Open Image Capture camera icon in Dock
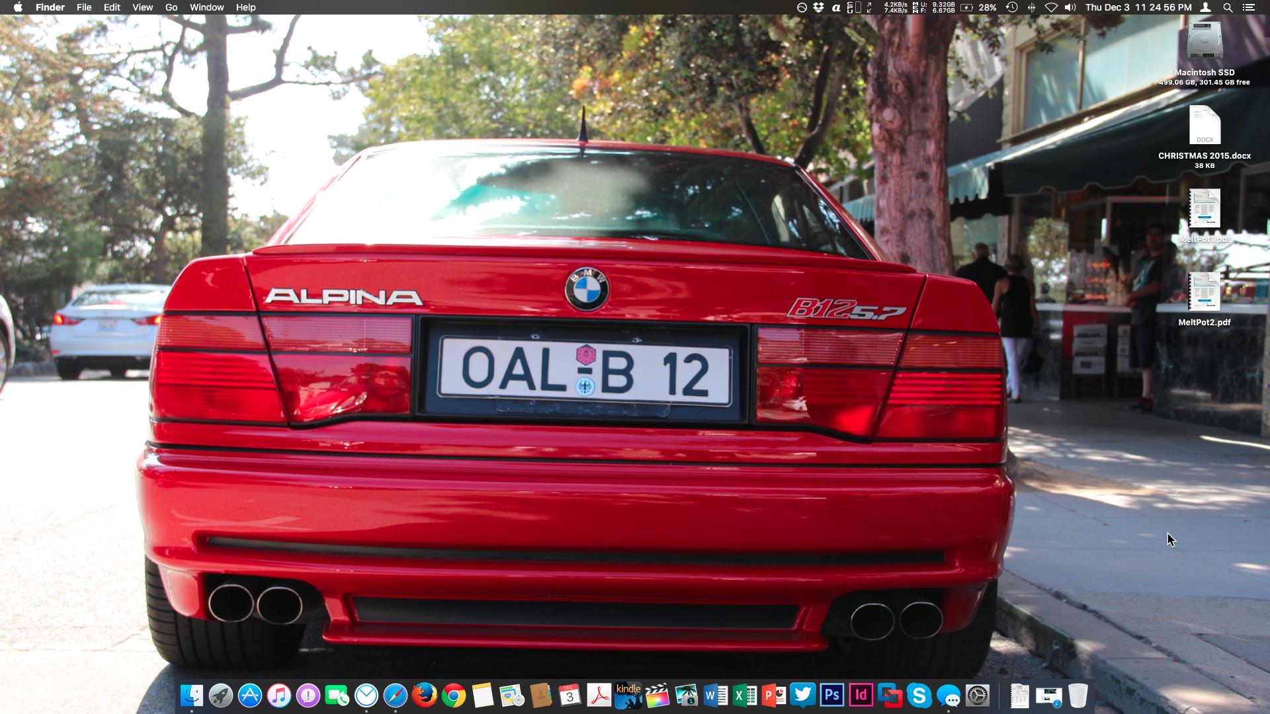 [x=687, y=695]
